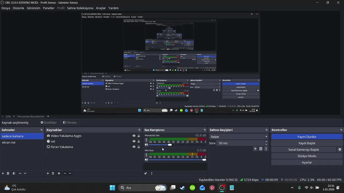Pop out the Ses Karıştırıcı dock icon

[205, 130]
